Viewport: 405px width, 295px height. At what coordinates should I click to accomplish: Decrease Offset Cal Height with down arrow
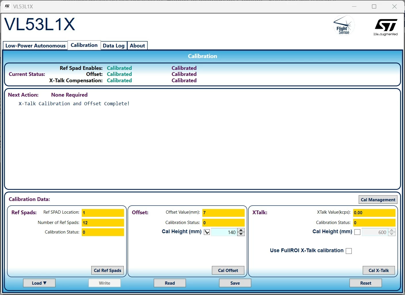tap(241, 234)
